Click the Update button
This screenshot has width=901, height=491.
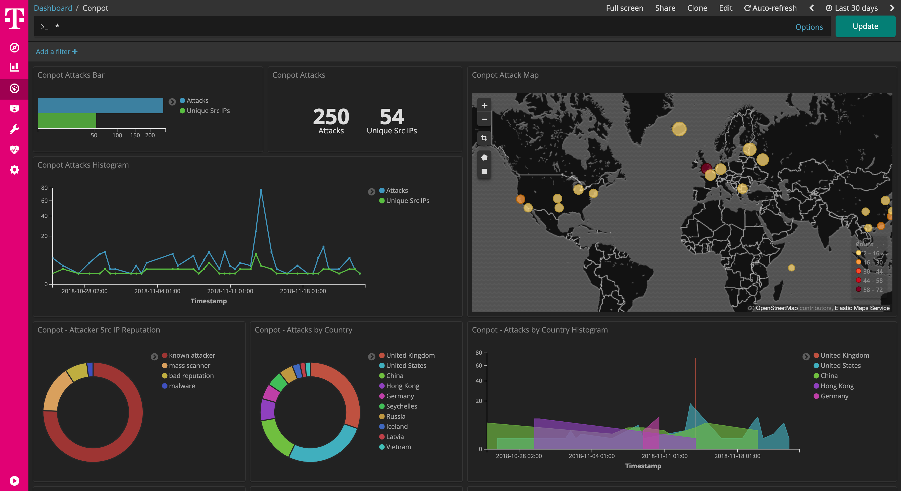click(x=865, y=26)
